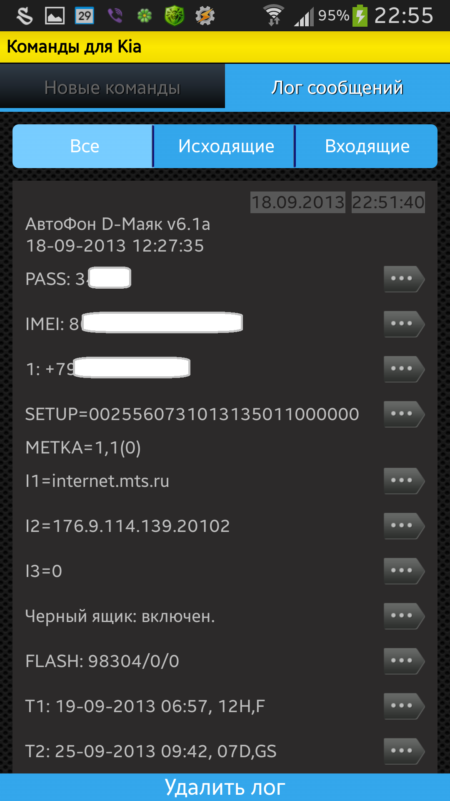
Task: Expand options for T2 timer row
Action: click(x=403, y=751)
